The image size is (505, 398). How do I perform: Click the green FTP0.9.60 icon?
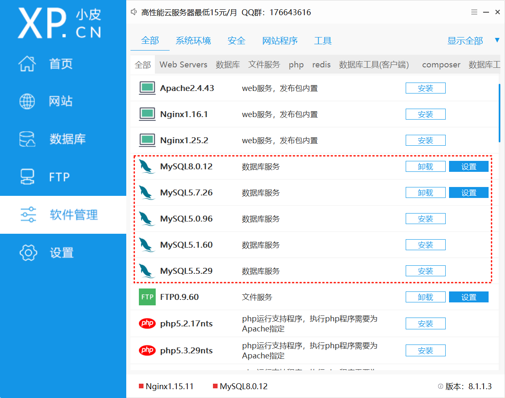click(147, 297)
